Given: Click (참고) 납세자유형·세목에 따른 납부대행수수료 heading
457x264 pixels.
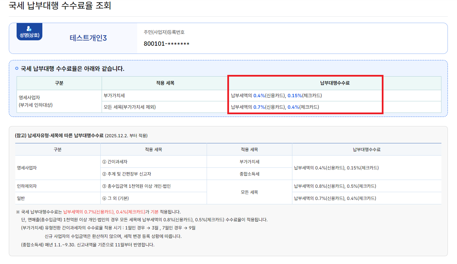Looking at the screenshot, I should 59,136.
